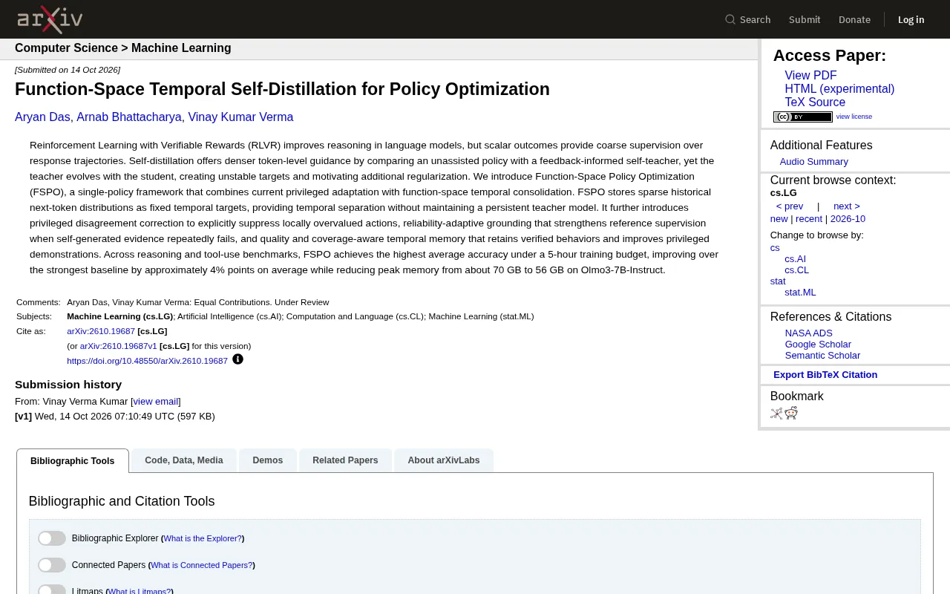Screen dimensions: 950x594
Task: Change browse context to cs.AI
Action: (795, 259)
